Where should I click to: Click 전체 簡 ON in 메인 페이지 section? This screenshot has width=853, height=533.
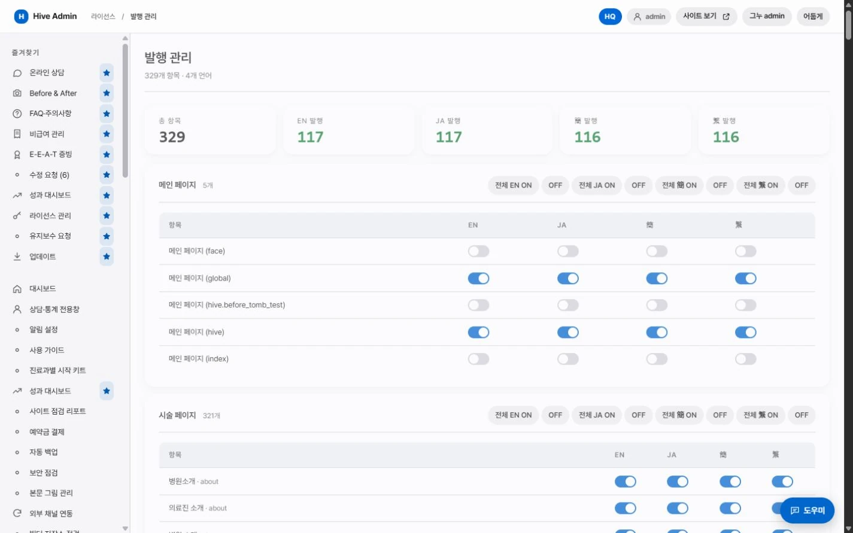coord(679,185)
